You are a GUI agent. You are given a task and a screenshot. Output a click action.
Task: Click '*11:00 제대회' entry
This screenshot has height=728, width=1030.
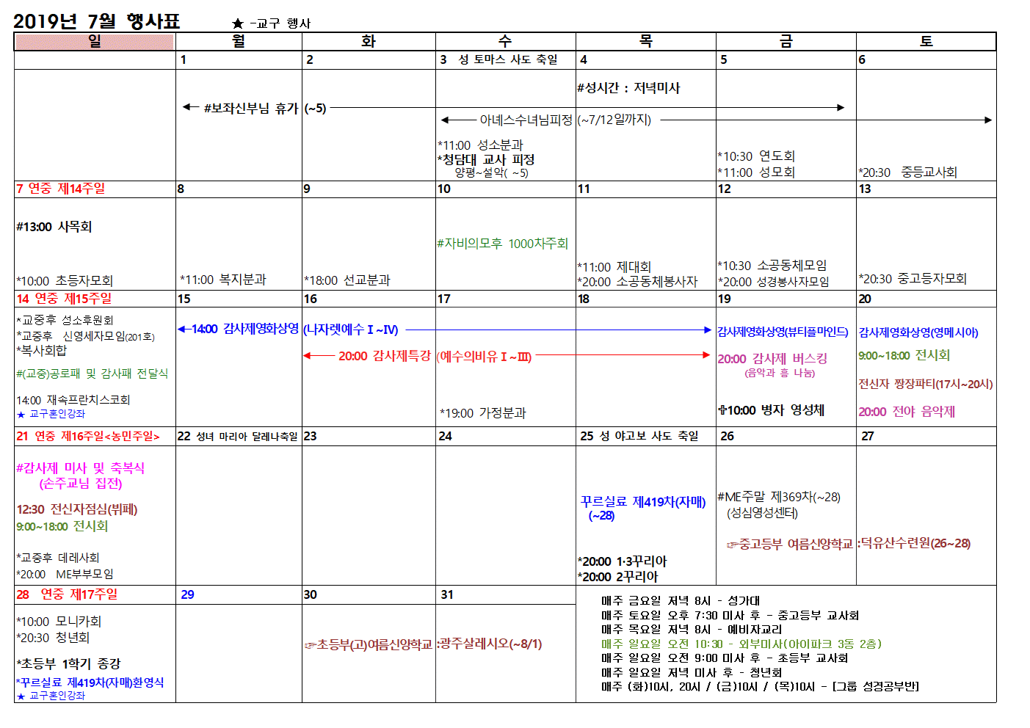(x=614, y=267)
